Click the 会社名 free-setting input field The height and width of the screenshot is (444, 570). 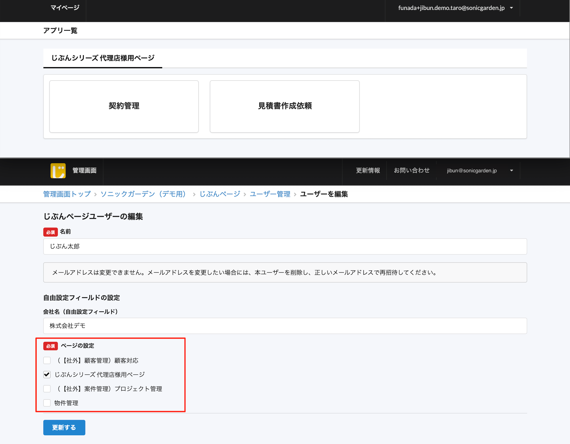coord(285,326)
